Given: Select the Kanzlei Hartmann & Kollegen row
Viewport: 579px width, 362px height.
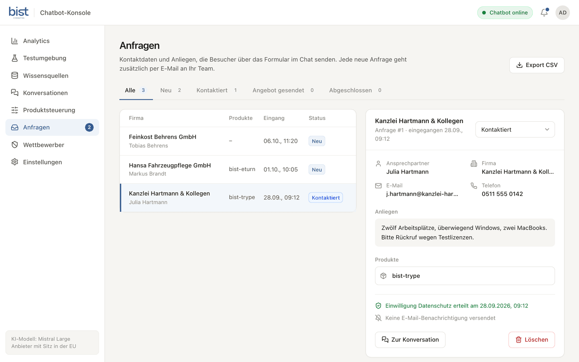Looking at the screenshot, I should pos(238,198).
